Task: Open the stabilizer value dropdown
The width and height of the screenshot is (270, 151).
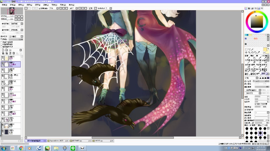Action: pos(111,8)
